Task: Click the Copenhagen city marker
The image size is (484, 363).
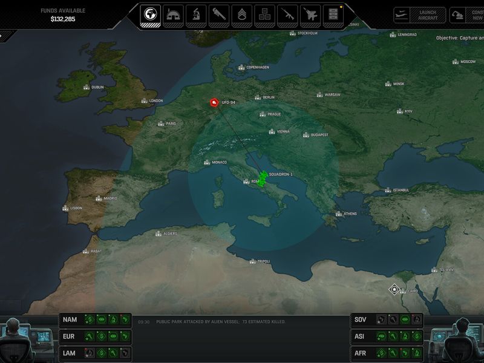Action: (241, 67)
